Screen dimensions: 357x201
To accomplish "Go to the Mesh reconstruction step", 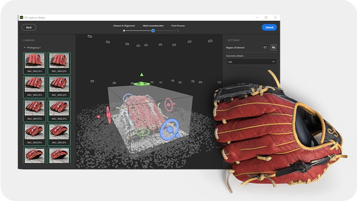I will tap(153, 26).
